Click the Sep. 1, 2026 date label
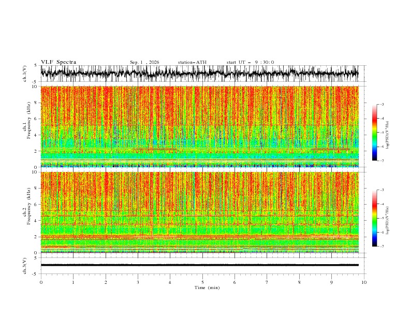Image resolution: width=410 pixels, height=317 pixels. click(144, 62)
